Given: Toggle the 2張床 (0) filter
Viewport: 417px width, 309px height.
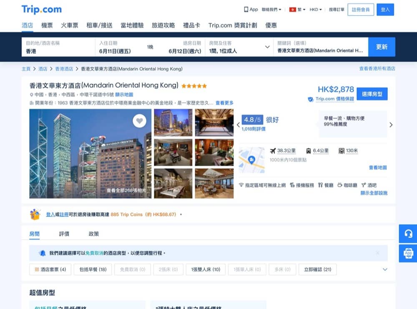Looking at the screenshot, I should pos(168,269).
